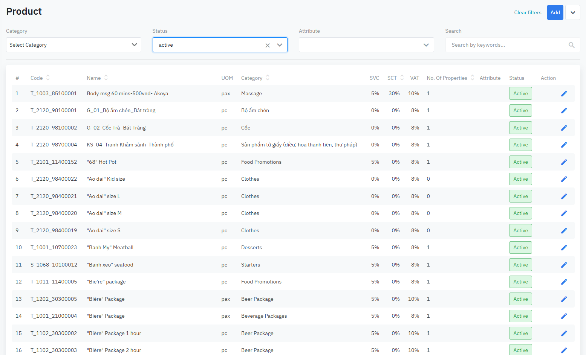
Task: Click the Add button
Action: coord(555,12)
